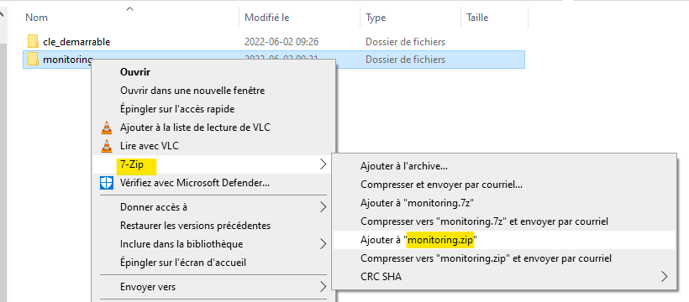
Task: Expand the 7-Zip submenu arrow
Action: tap(323, 164)
